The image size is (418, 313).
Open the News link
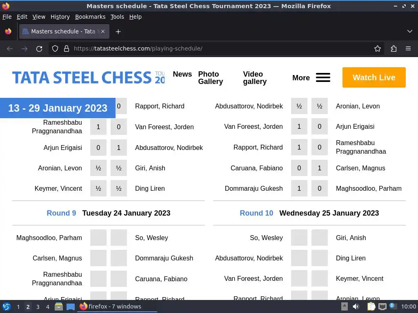point(182,74)
